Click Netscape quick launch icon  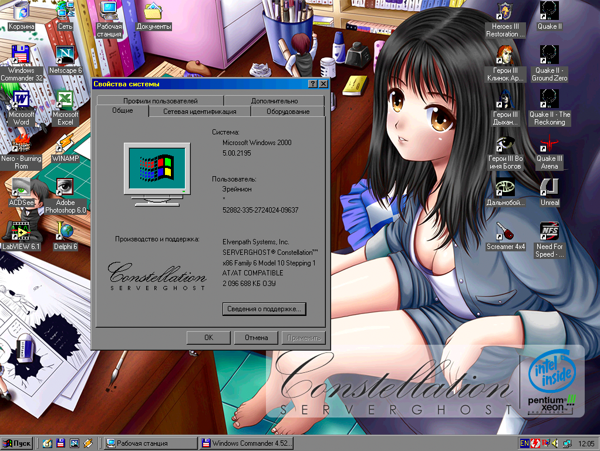[x=74, y=443]
